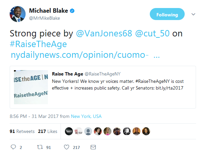Viewport: 207px width, 156px height.
Task: Open Michael Blake's profile picture
Action: point(18,14)
